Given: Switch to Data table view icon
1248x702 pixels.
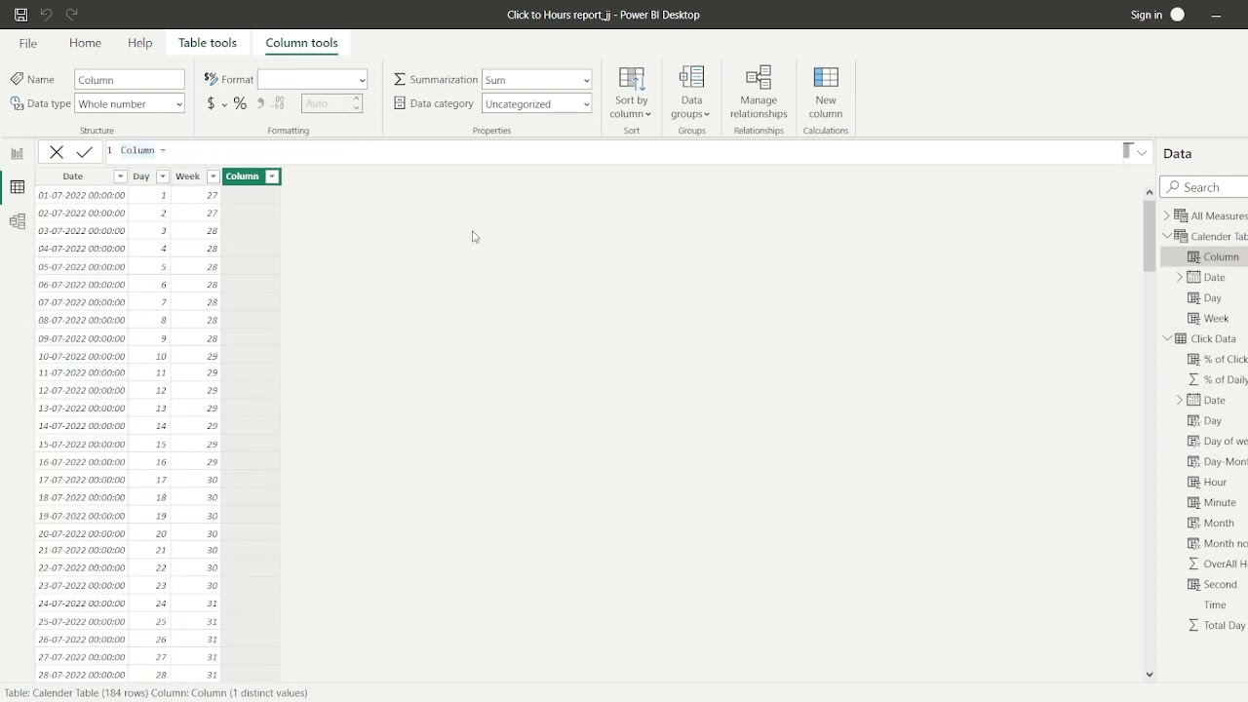Looking at the screenshot, I should pos(17,187).
